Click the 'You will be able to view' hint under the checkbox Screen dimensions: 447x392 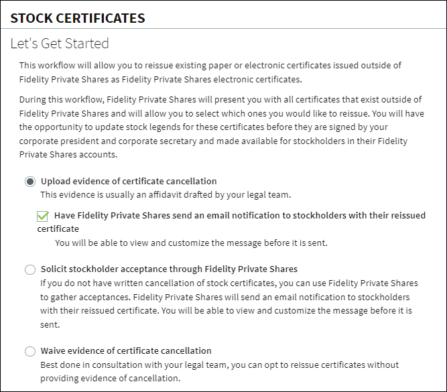(191, 243)
